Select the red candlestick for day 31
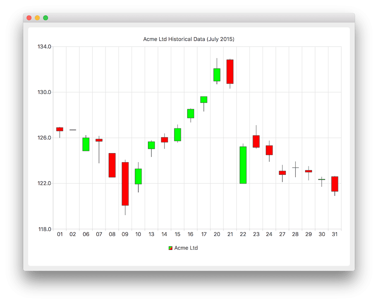The image size is (378, 304). click(335, 184)
